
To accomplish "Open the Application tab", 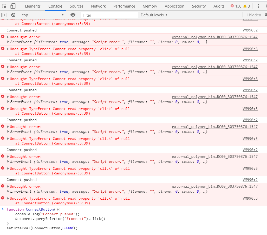I will tap(174, 6).
